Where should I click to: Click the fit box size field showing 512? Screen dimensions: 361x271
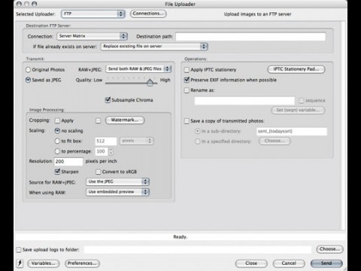(106, 142)
